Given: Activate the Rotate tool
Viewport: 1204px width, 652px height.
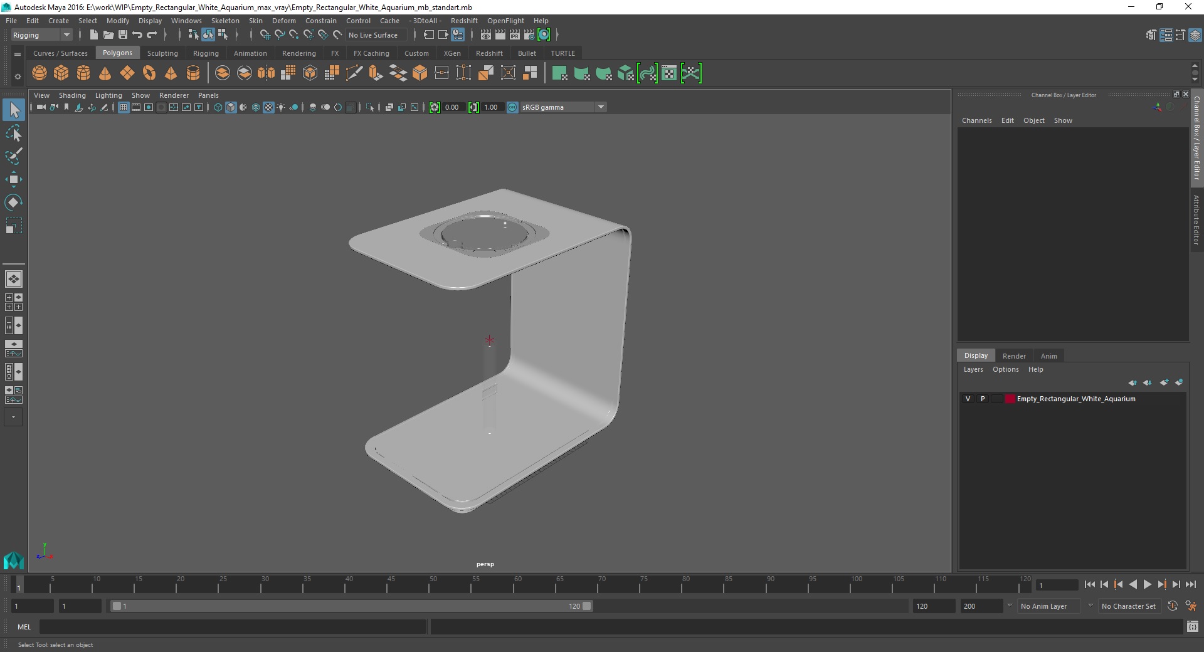Looking at the screenshot, I should point(14,202).
